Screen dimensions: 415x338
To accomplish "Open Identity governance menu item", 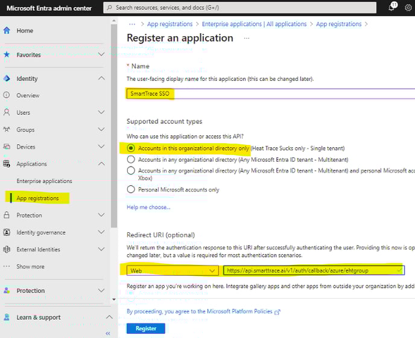I will pyautogui.click(x=41, y=232).
